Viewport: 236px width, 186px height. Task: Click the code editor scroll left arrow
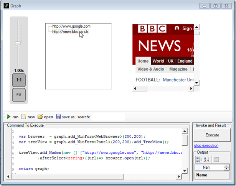(x=8, y=176)
